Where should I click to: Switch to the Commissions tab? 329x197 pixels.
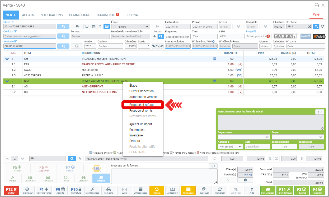pyautogui.click(x=80, y=15)
